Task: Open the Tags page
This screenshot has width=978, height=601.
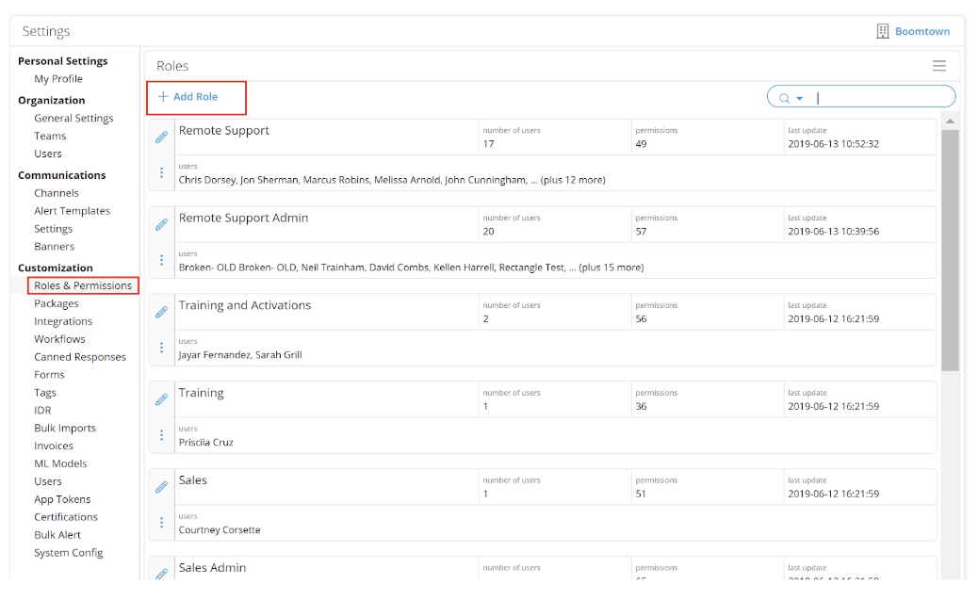Action: pos(45,393)
